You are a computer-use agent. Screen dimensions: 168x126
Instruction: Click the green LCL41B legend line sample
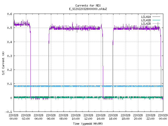[x=156, y=20]
